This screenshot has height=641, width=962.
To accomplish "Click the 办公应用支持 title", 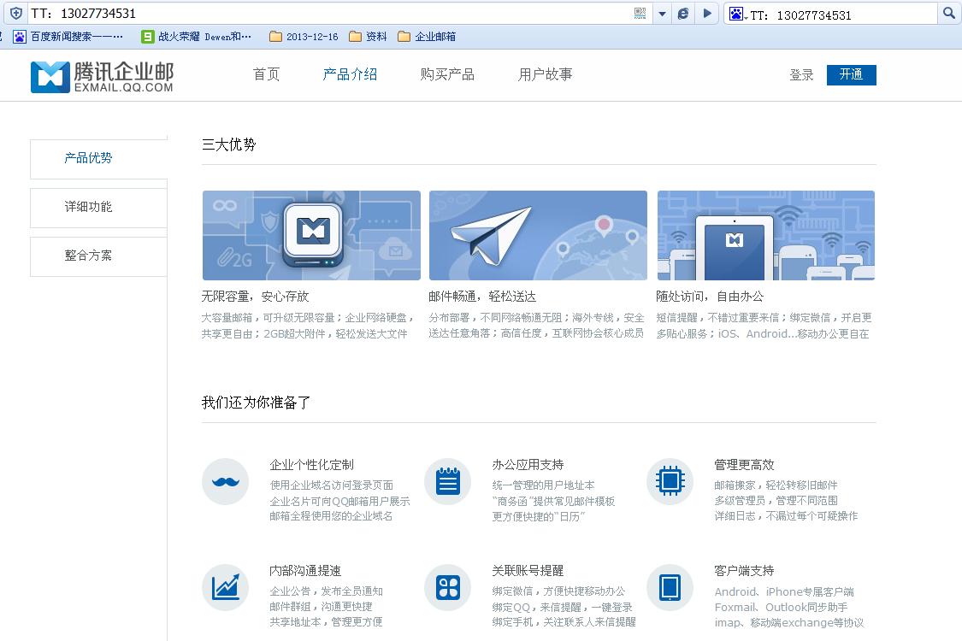I will pos(528,465).
